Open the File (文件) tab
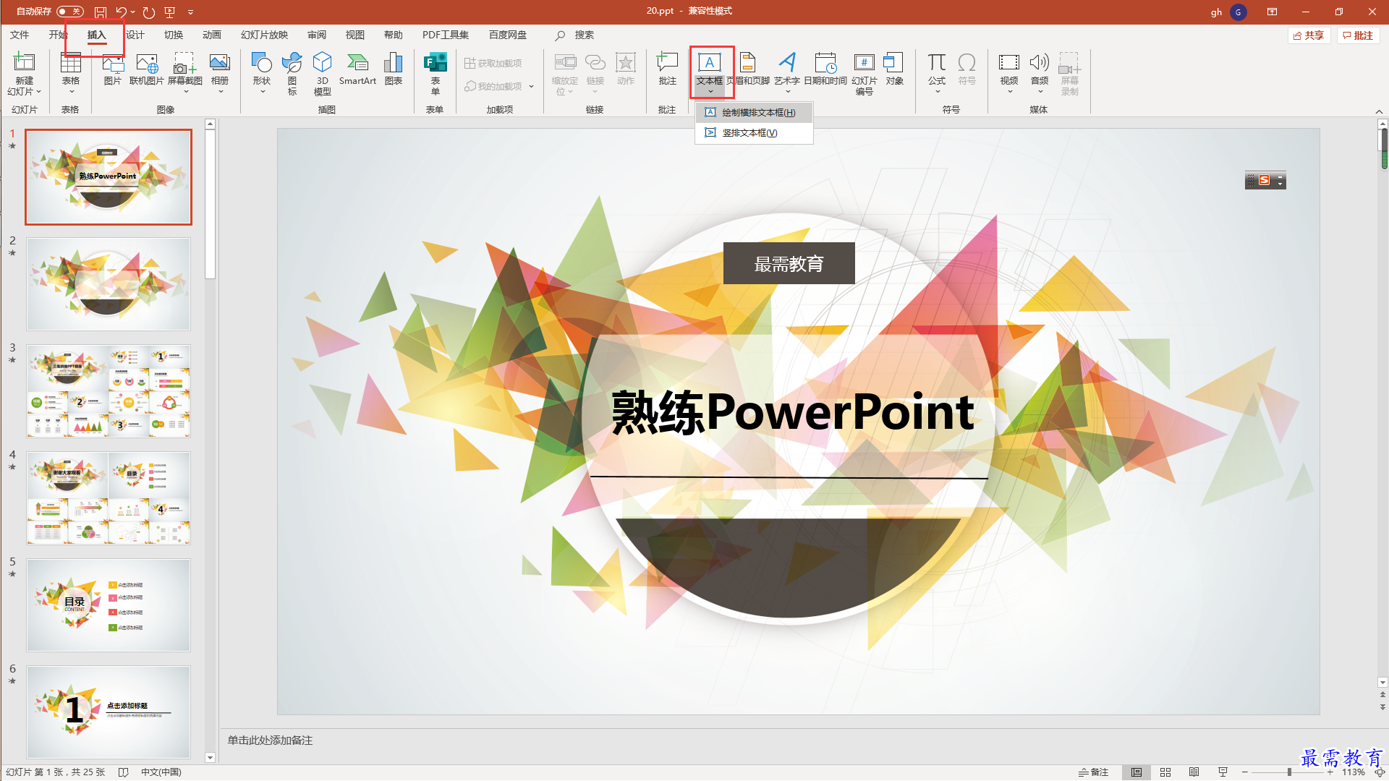 coord(20,35)
